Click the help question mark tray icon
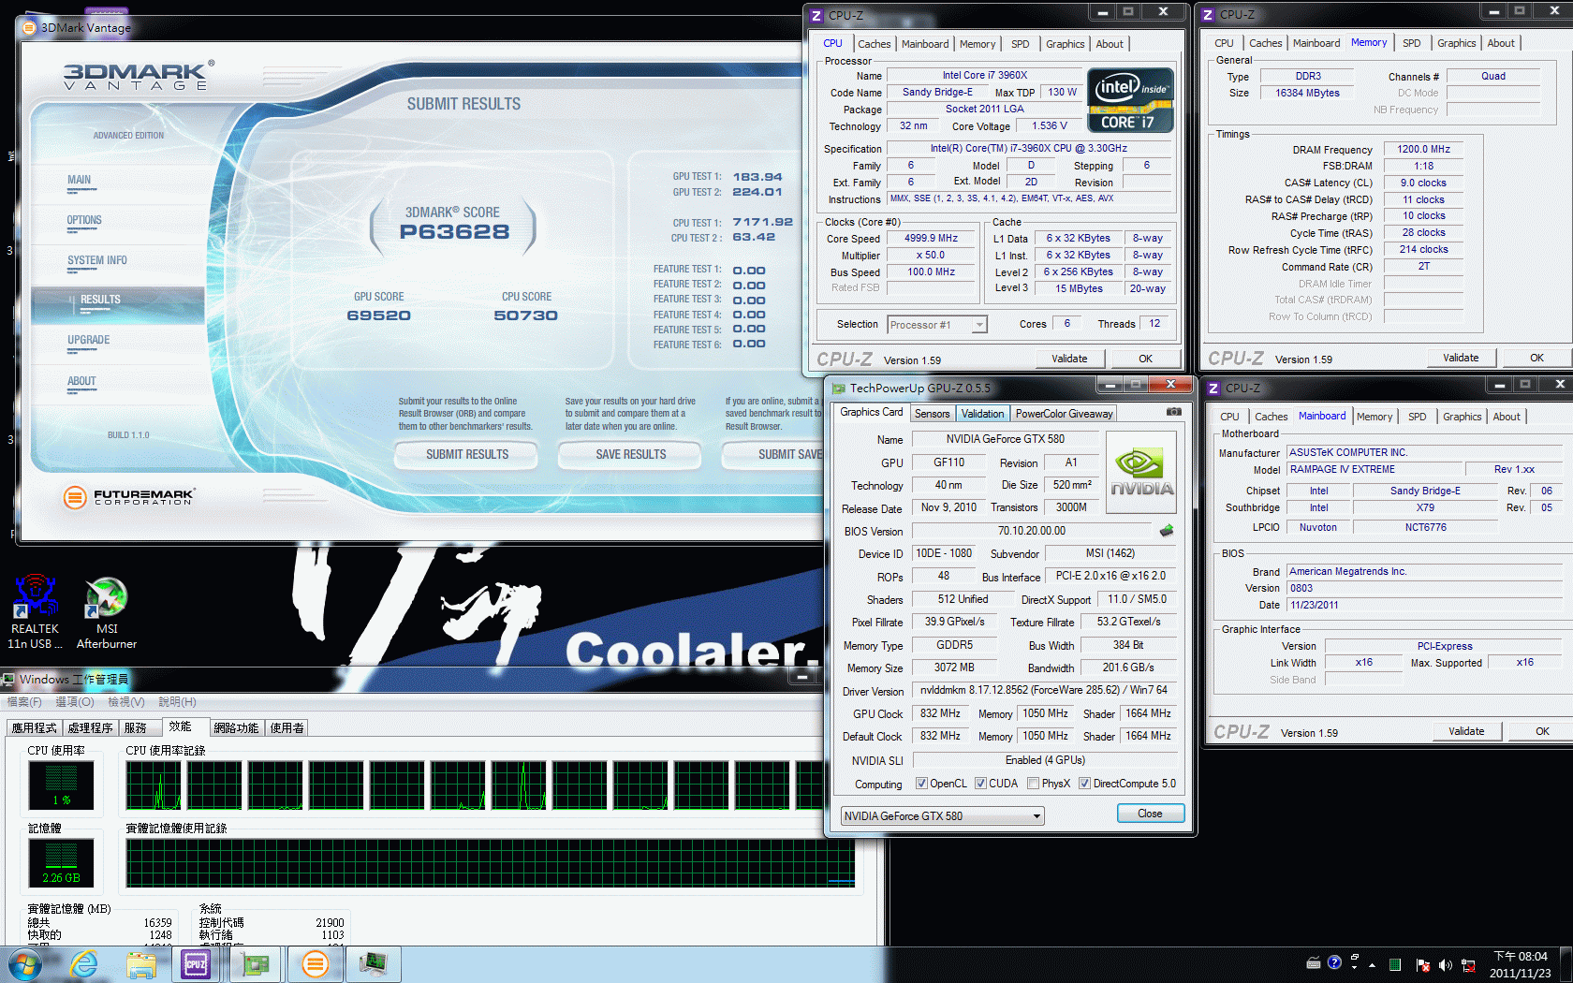 [x=1334, y=961]
